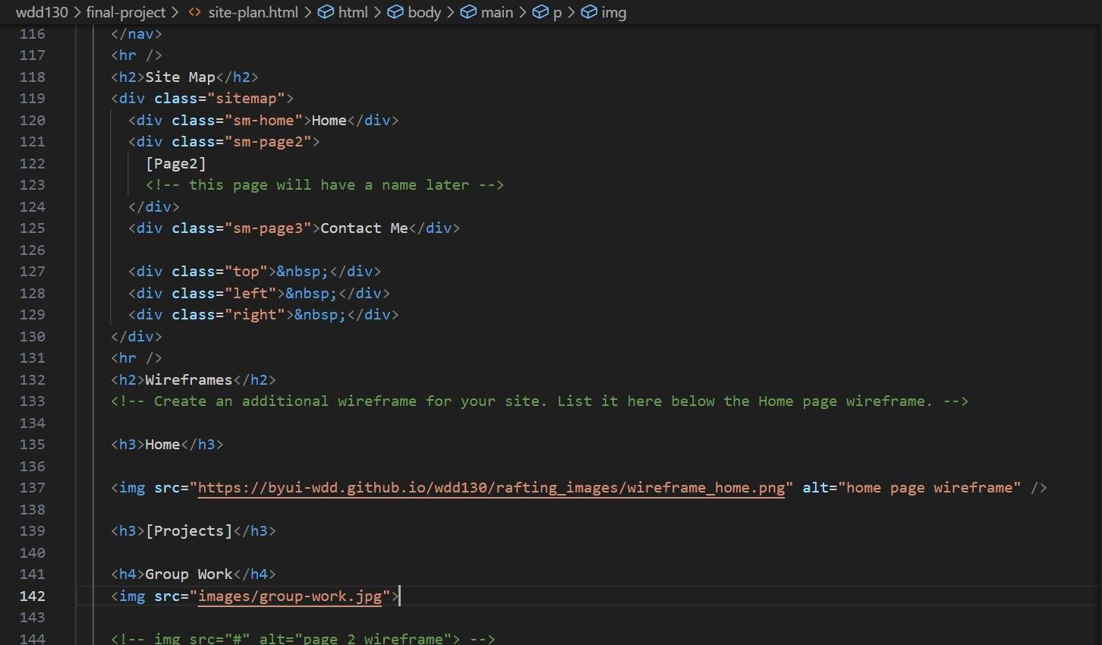Open the wdd130 folder breadcrumb
Viewport: 1102px width, 645px height.
point(42,12)
